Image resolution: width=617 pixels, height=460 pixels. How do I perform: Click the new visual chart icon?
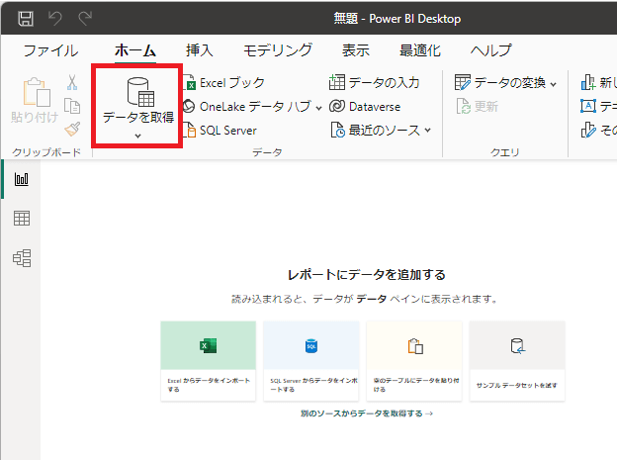tap(588, 82)
